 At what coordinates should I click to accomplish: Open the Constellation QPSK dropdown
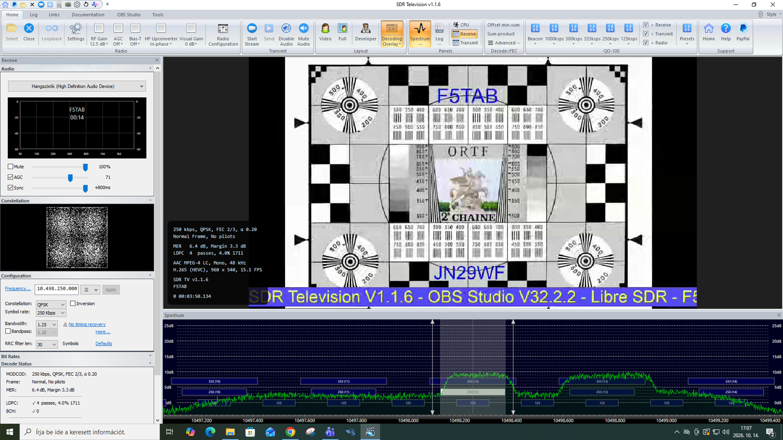pyautogui.click(x=51, y=304)
